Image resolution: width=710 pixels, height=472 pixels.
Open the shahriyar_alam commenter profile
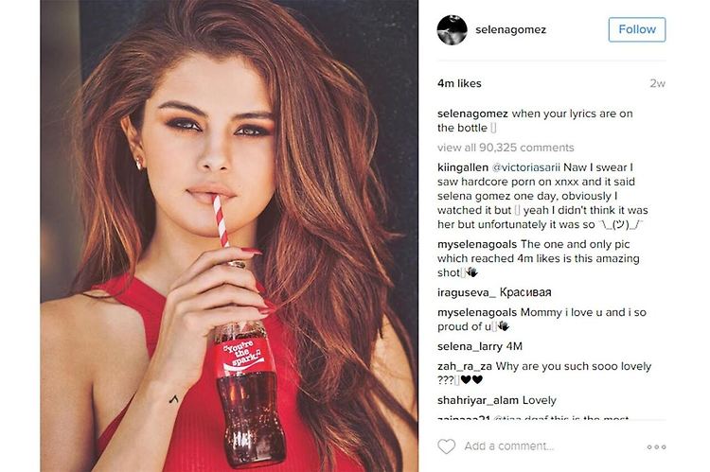coord(478,400)
